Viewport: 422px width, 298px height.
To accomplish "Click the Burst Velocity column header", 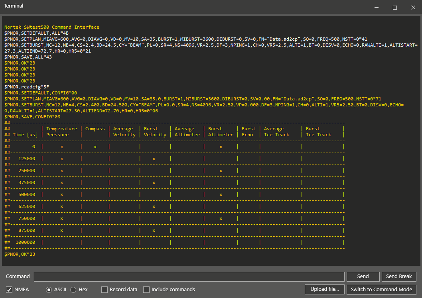I will [155, 131].
